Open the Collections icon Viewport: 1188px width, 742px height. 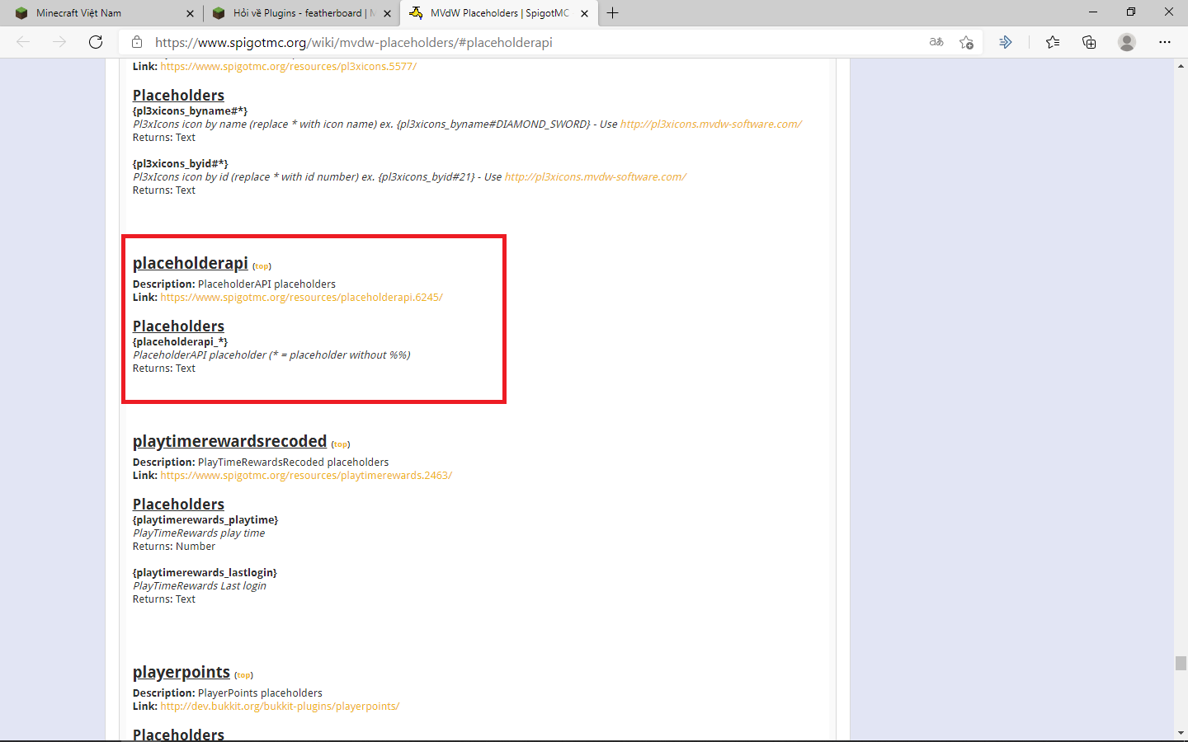(1089, 42)
